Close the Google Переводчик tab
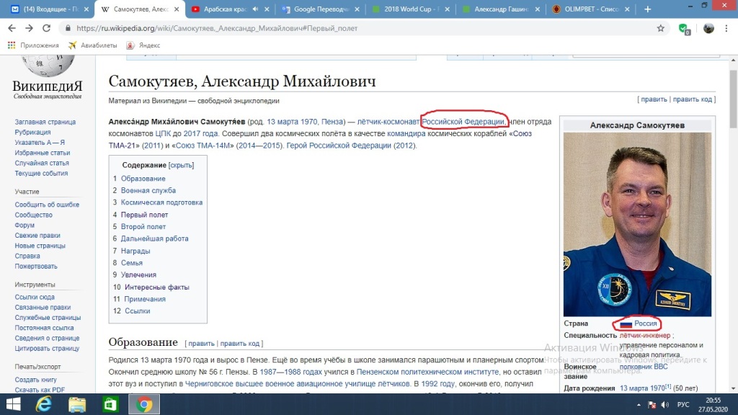The width and height of the screenshot is (738, 415). 357,9
